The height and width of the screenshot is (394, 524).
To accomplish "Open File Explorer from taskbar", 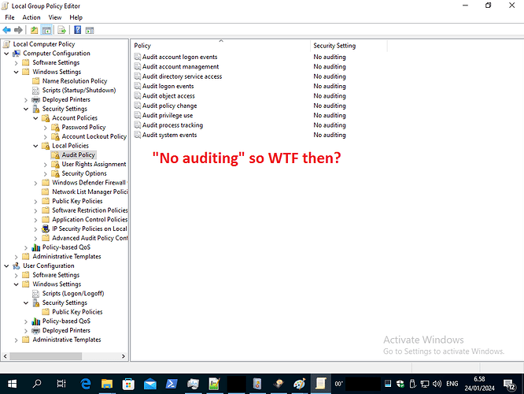I will click(x=107, y=384).
